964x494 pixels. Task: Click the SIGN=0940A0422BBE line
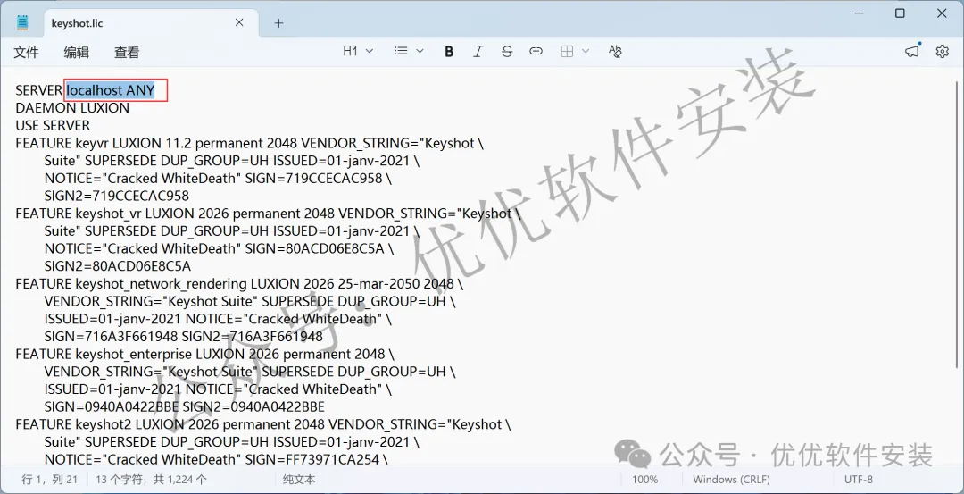click(185, 407)
